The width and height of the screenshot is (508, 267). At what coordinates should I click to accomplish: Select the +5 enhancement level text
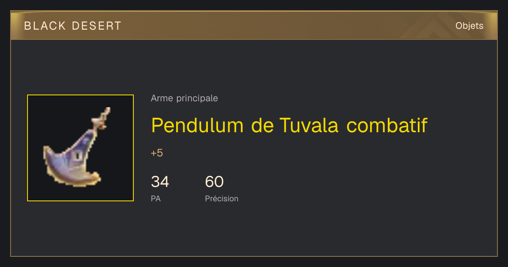tap(157, 153)
